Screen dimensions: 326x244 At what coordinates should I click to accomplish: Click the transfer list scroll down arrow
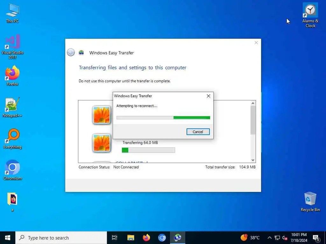[253, 160]
